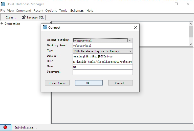Screen dimensions: 194x131
Task: Click the Initializing... status text
Action: click(26, 127)
